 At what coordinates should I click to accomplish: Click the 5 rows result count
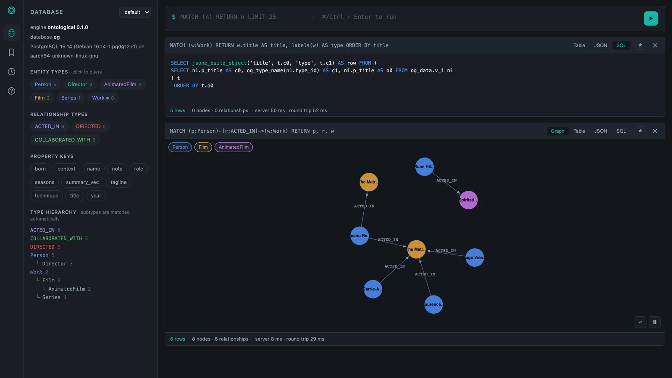point(178,110)
